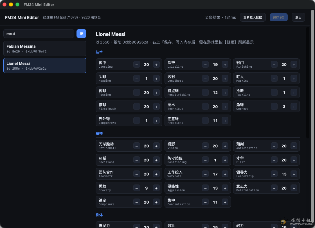The width and height of the screenshot is (315, 228).
Task: Click the Passing value 20
Action: (x=147, y=93)
